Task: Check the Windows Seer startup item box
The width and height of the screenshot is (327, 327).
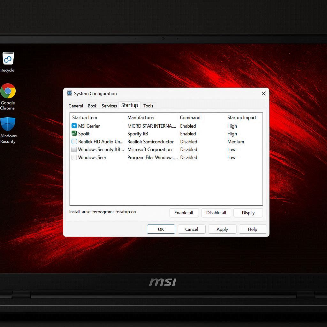Action: (74, 157)
